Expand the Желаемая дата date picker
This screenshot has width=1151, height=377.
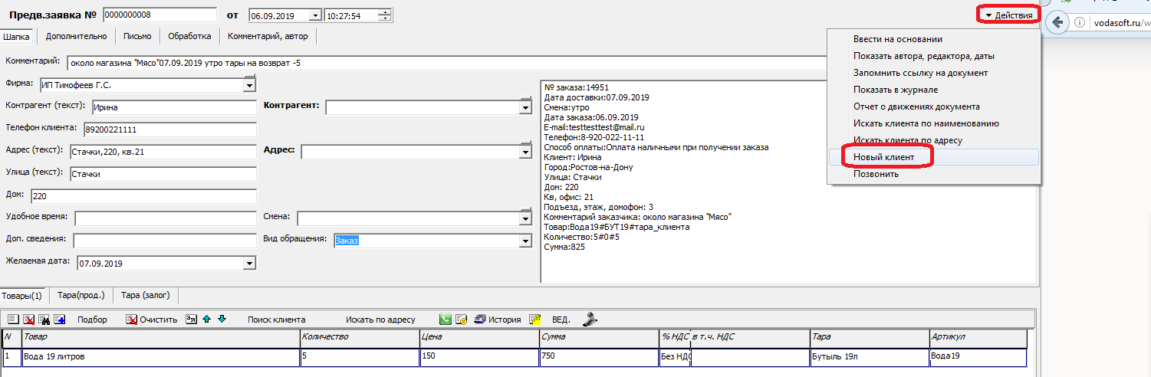click(x=248, y=264)
